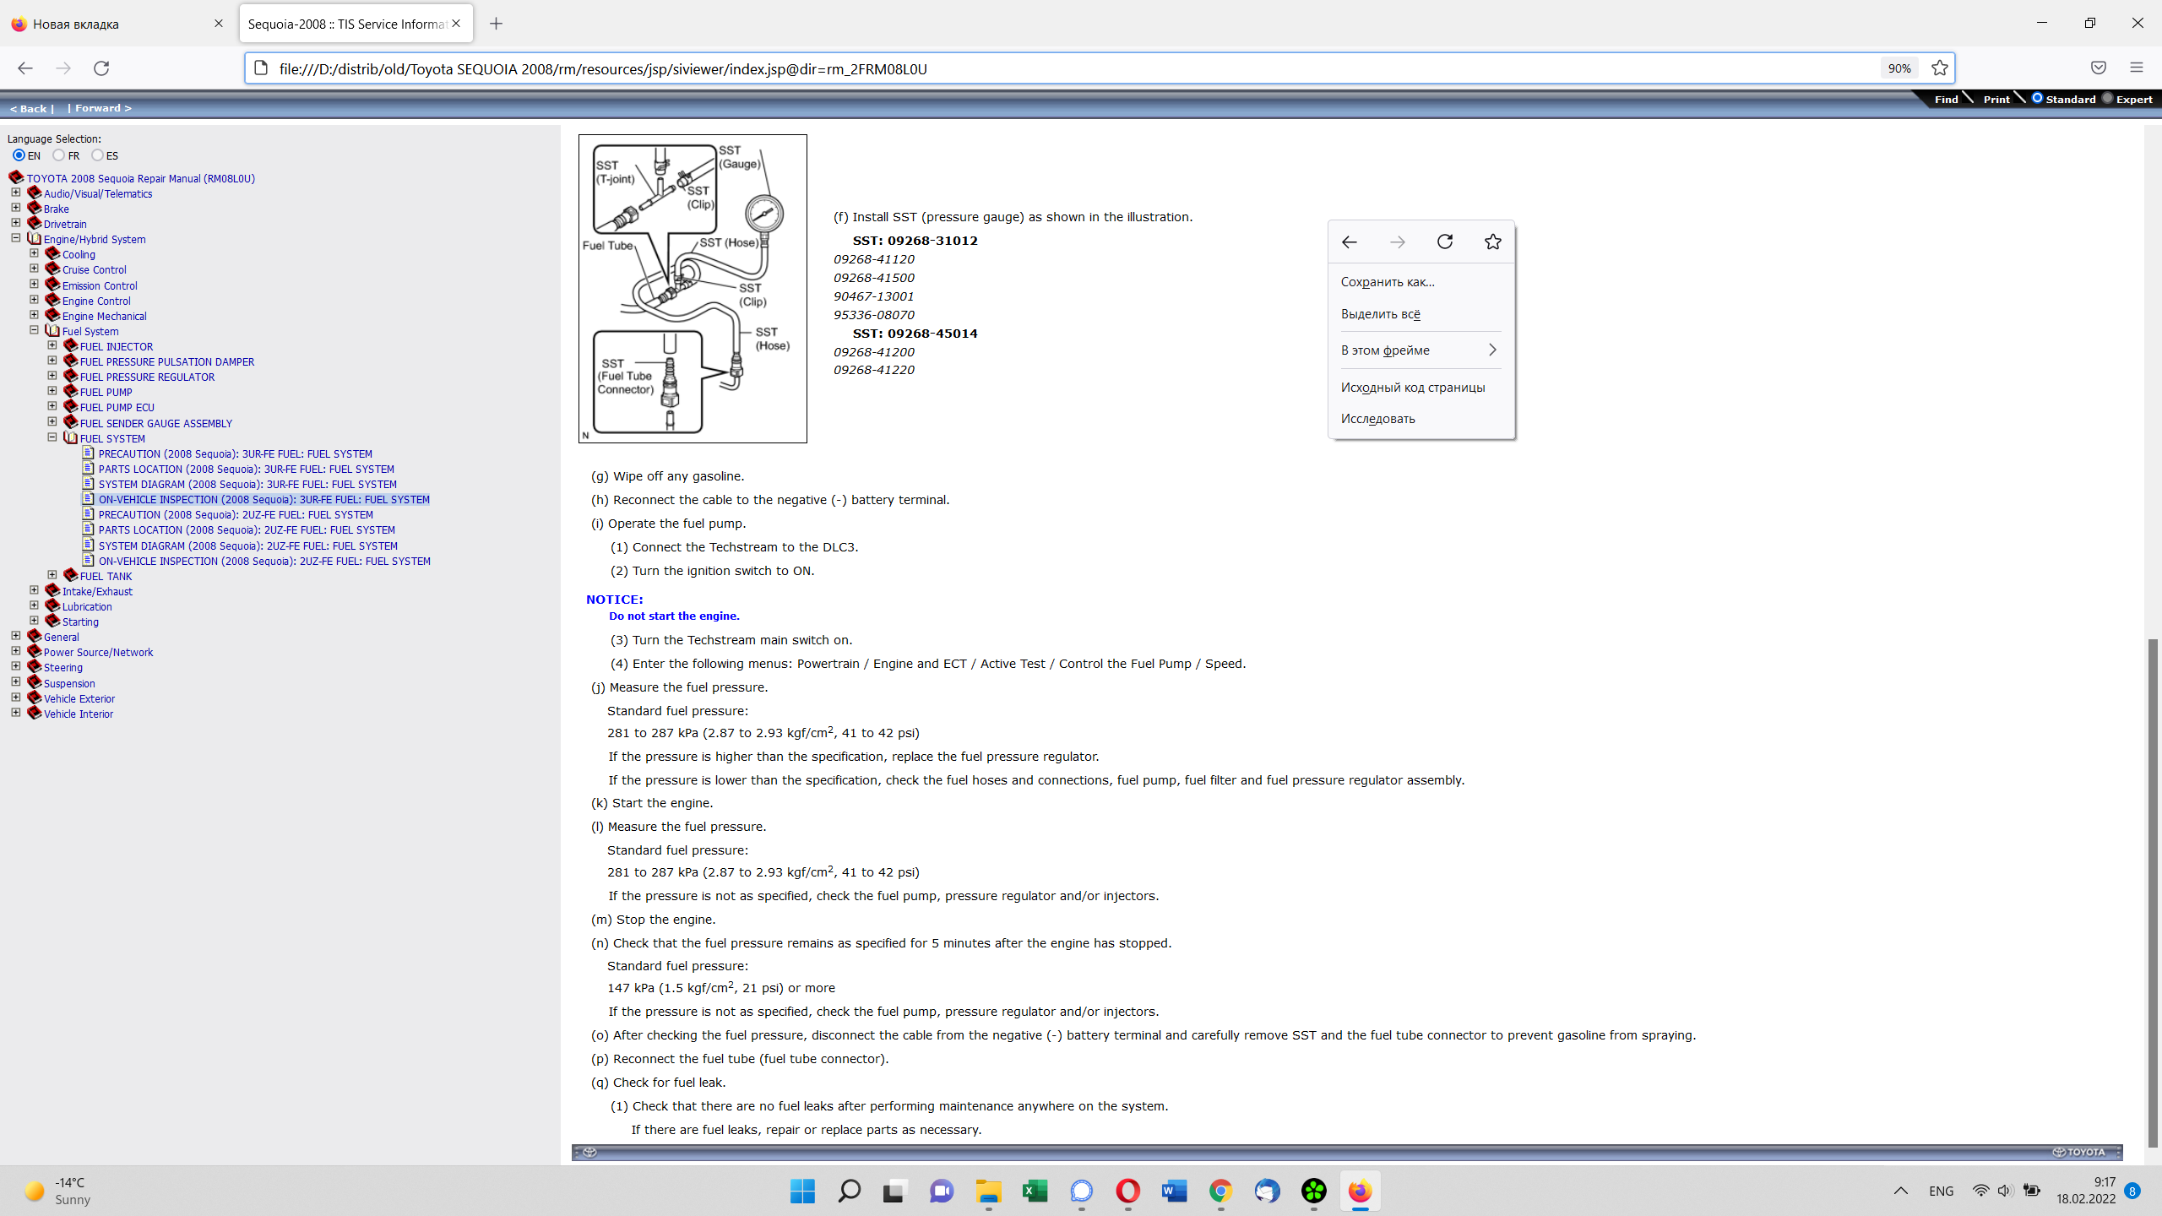Click the bookmark star in context menu
This screenshot has width=2162, height=1216.
click(1492, 242)
